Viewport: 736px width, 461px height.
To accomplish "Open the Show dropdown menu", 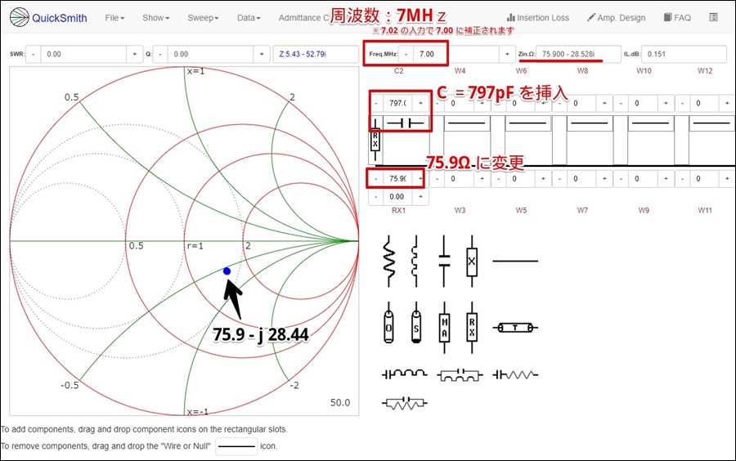I will coord(156,18).
